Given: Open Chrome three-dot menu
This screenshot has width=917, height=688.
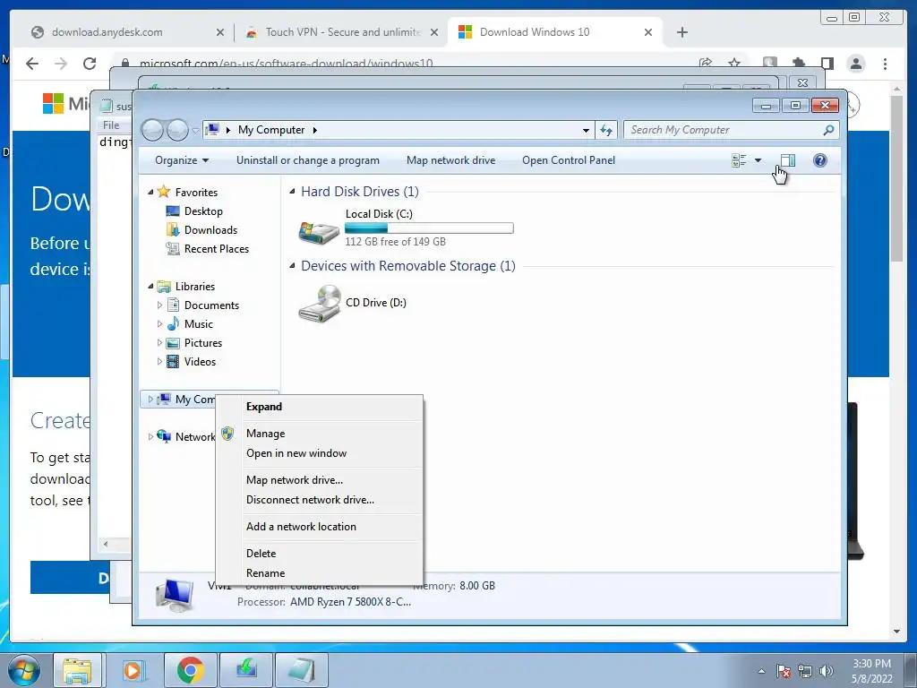Looking at the screenshot, I should click(x=885, y=64).
